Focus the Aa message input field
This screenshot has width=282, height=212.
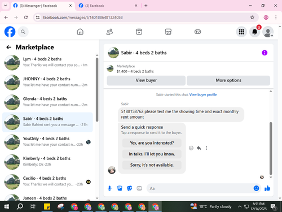tap(199, 188)
